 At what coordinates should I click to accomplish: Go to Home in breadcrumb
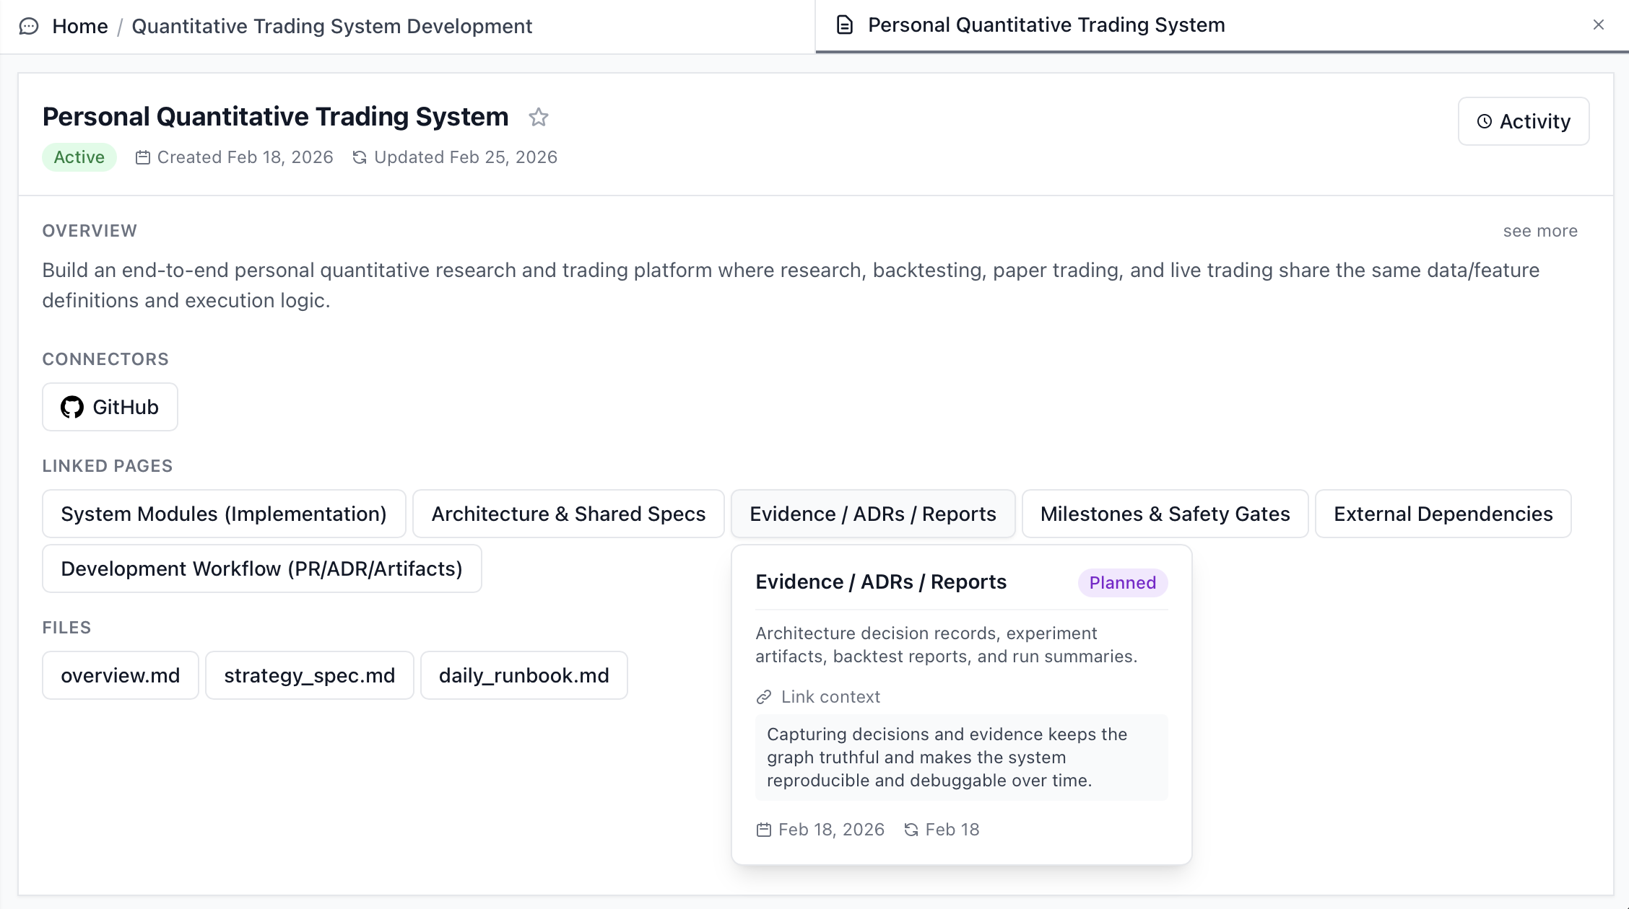tap(79, 27)
